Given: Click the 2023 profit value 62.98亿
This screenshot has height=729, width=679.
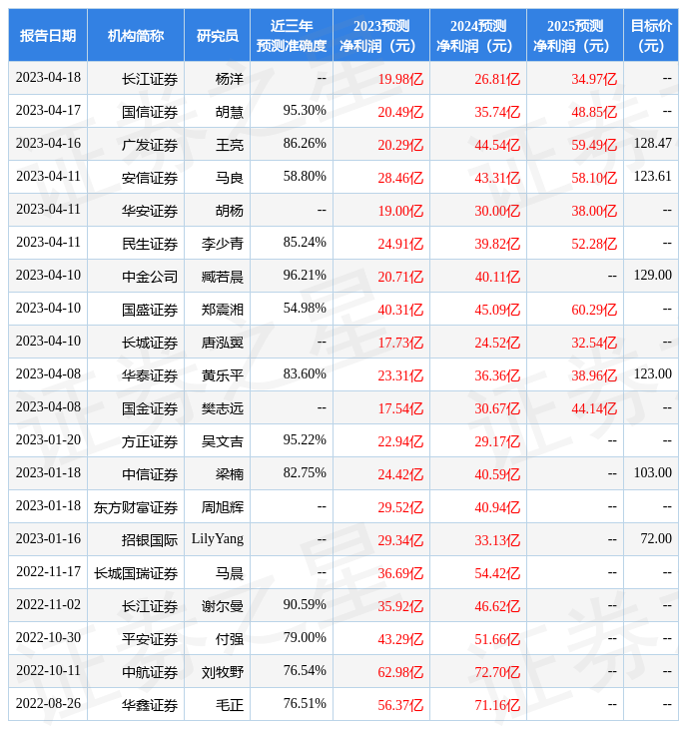Looking at the screenshot, I should coord(400,672).
